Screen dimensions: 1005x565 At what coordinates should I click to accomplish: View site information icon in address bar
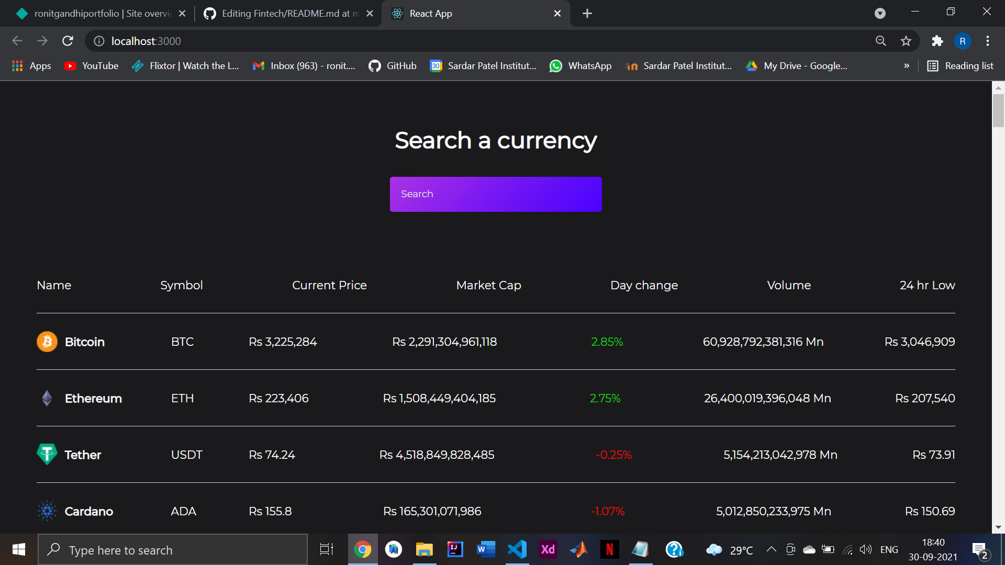[99, 41]
